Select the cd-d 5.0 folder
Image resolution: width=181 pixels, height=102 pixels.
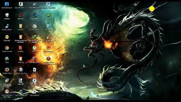click(x=21, y=59)
